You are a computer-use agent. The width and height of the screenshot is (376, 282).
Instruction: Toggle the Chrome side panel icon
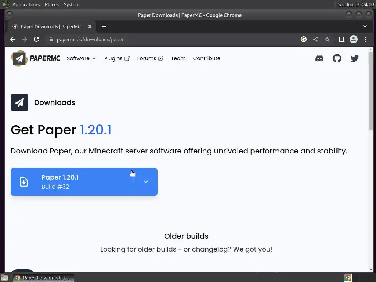(x=342, y=39)
